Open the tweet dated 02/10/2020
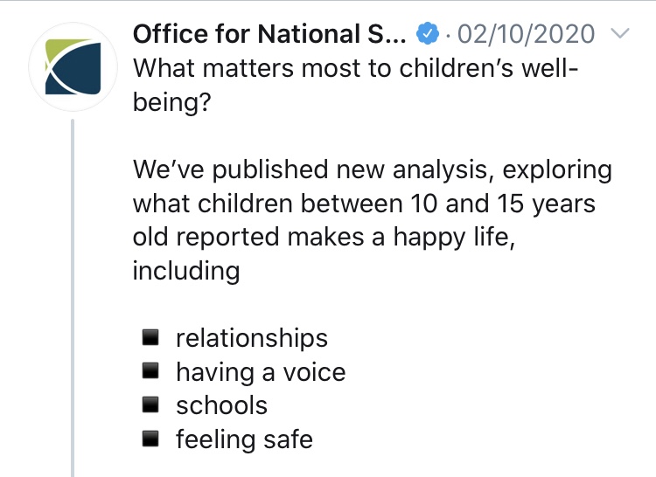The image size is (656, 477). (526, 34)
